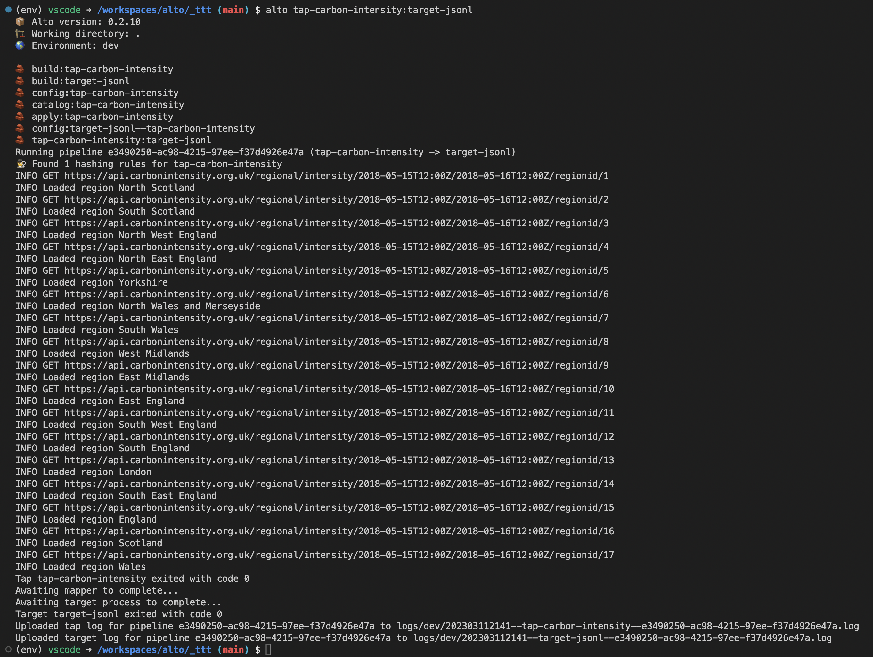Click the Loaded region West Midlands line

pos(102,353)
